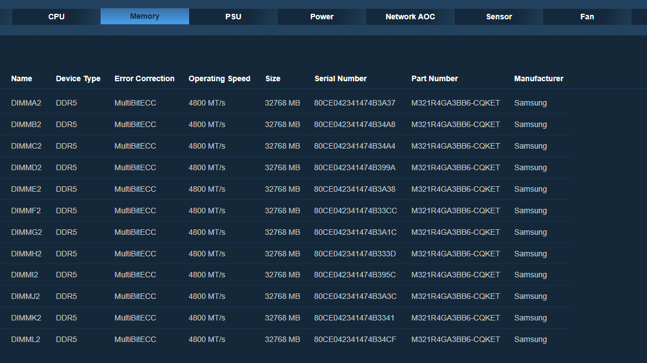Select the DIMMK2 name cell
The image size is (647, 363).
point(26,318)
